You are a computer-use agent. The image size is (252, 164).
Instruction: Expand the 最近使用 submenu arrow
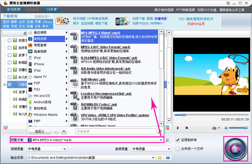pos(66,32)
